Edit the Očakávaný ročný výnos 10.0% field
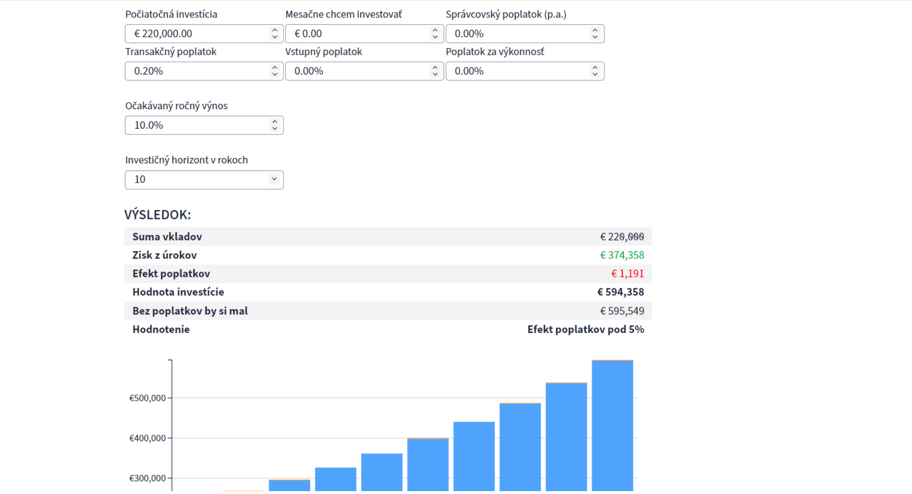Image resolution: width=912 pixels, height=494 pixels. [x=204, y=125]
